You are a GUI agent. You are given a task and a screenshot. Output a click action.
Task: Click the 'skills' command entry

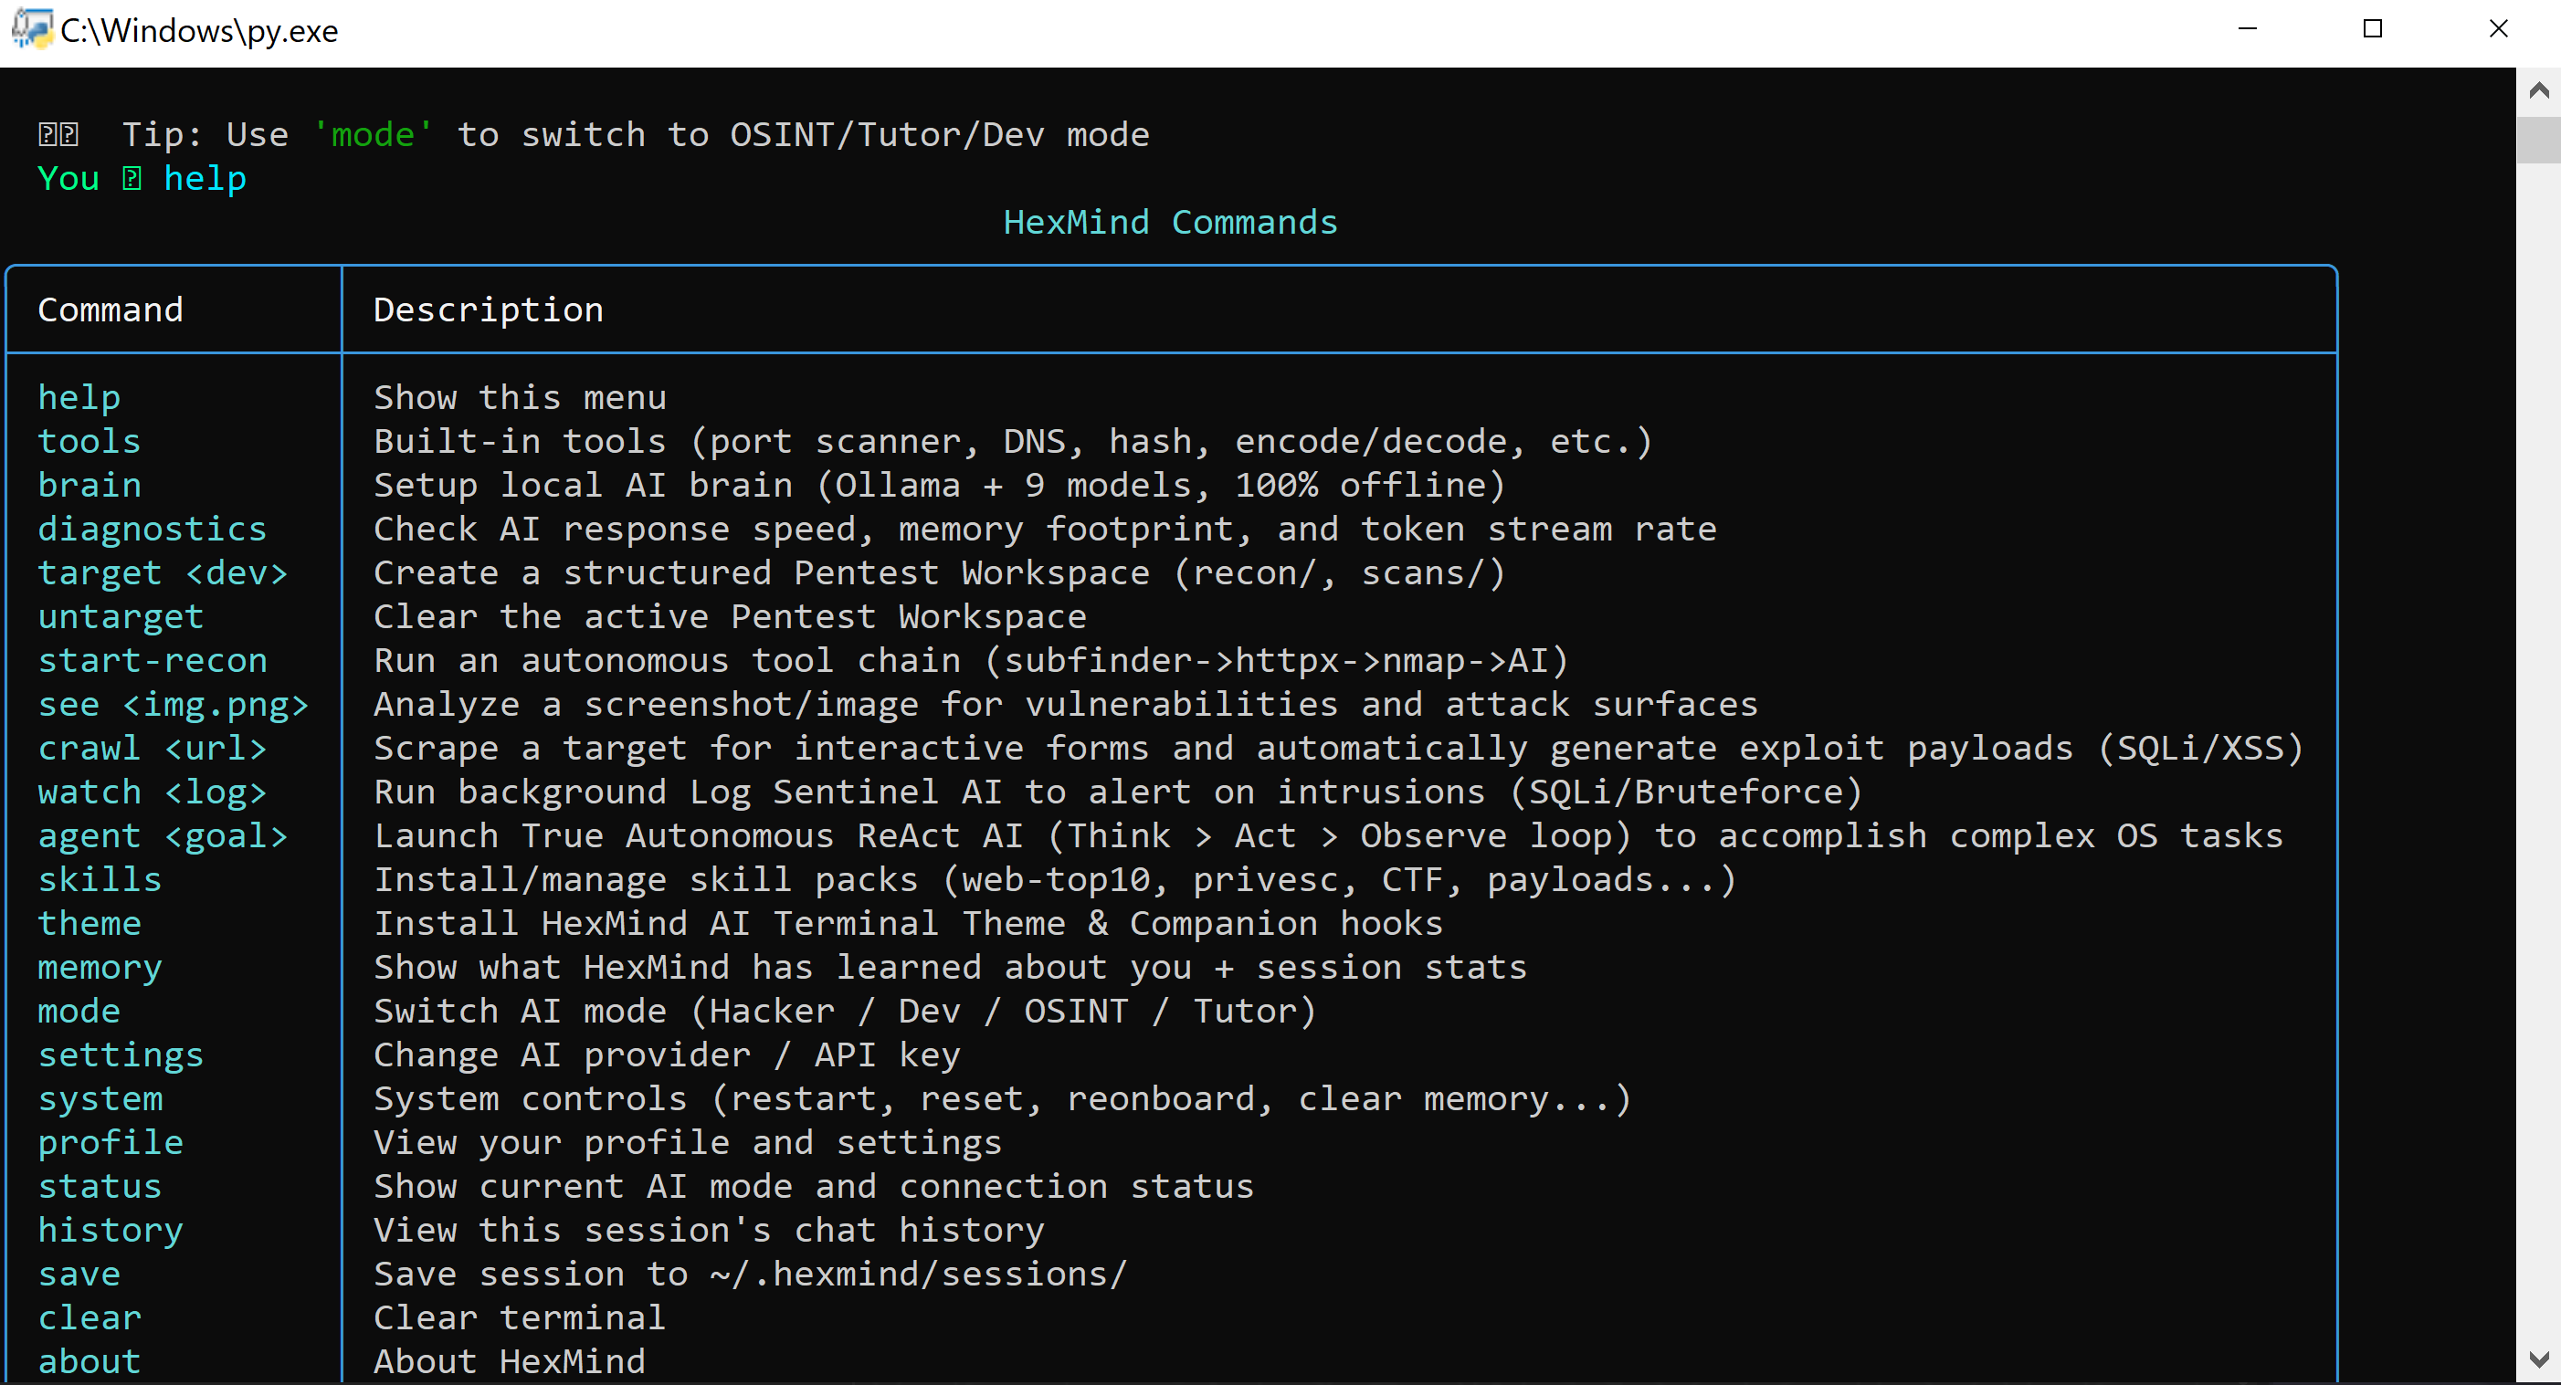pyautogui.click(x=100, y=879)
